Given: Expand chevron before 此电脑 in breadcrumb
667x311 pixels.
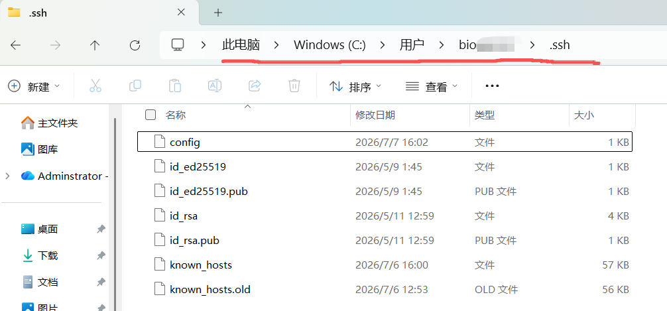Looking at the screenshot, I should pyautogui.click(x=204, y=44).
